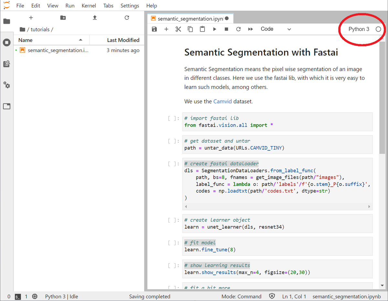This screenshot has width=388, height=301.
Task: Open the Running Terminals and Kernels panel
Action: 6,42
